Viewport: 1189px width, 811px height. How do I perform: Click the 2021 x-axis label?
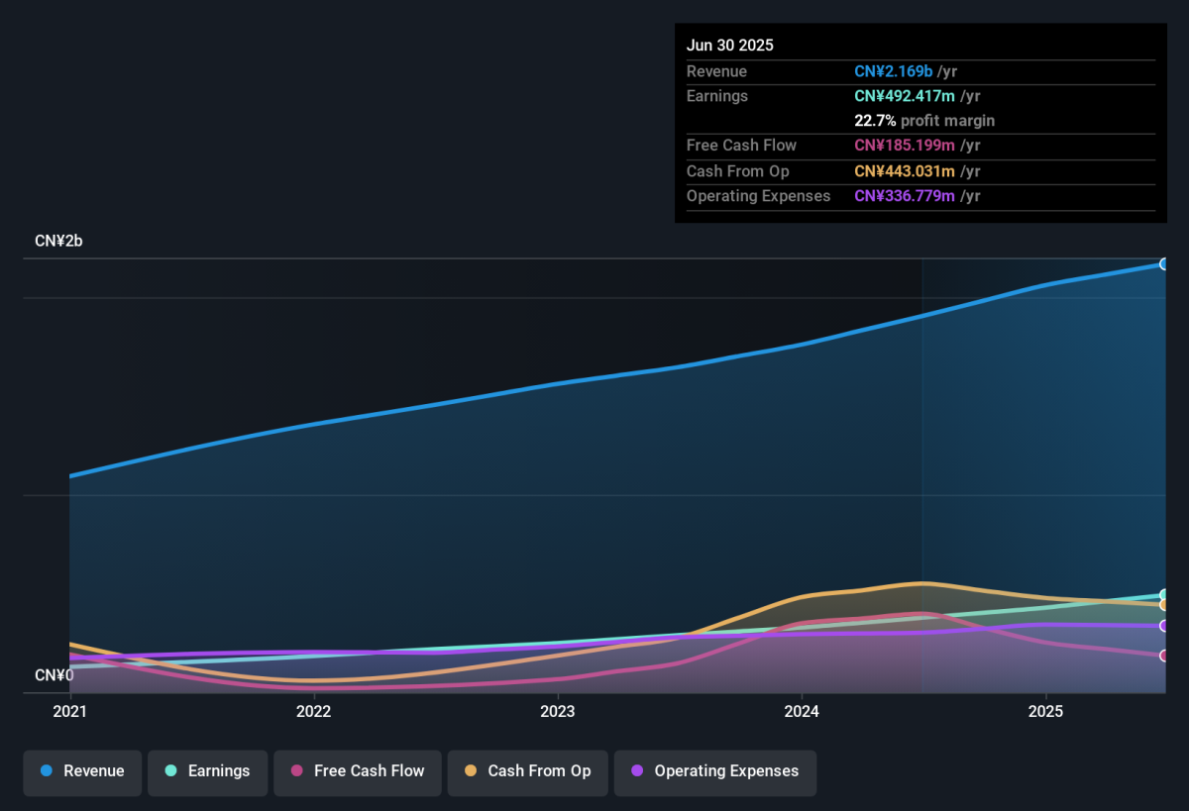(69, 711)
